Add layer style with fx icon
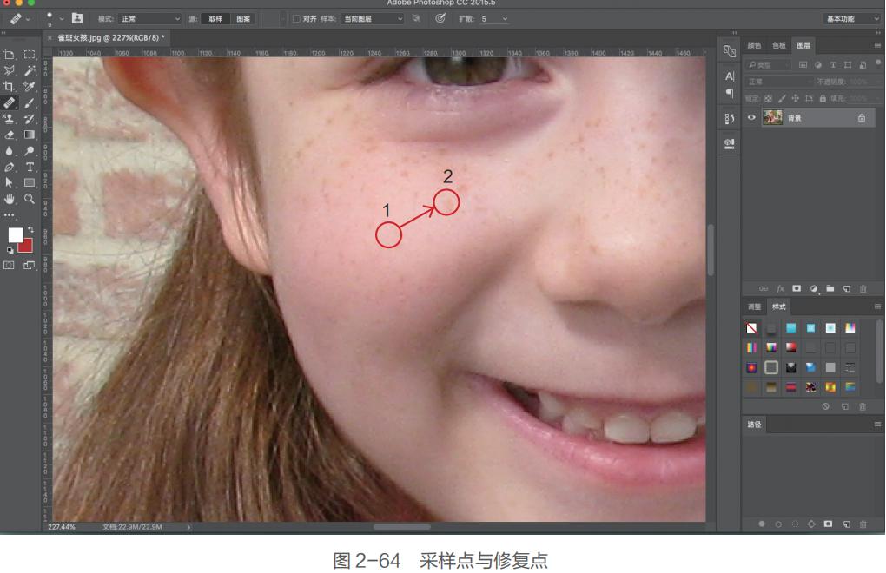 coord(780,288)
